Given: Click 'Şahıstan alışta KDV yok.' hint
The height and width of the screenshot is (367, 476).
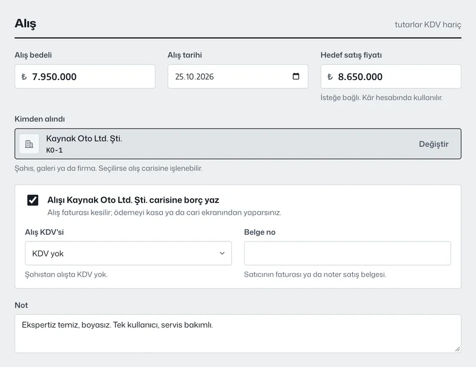Looking at the screenshot, I should click(x=66, y=274).
